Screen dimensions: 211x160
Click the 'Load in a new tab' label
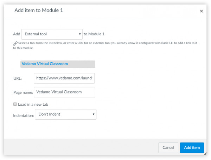[x=33, y=104]
